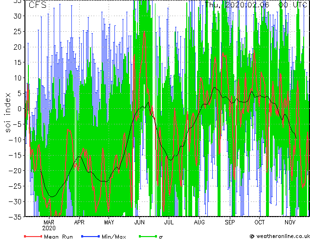Select the y-axis value 25

pyautogui.click(x=18, y=32)
